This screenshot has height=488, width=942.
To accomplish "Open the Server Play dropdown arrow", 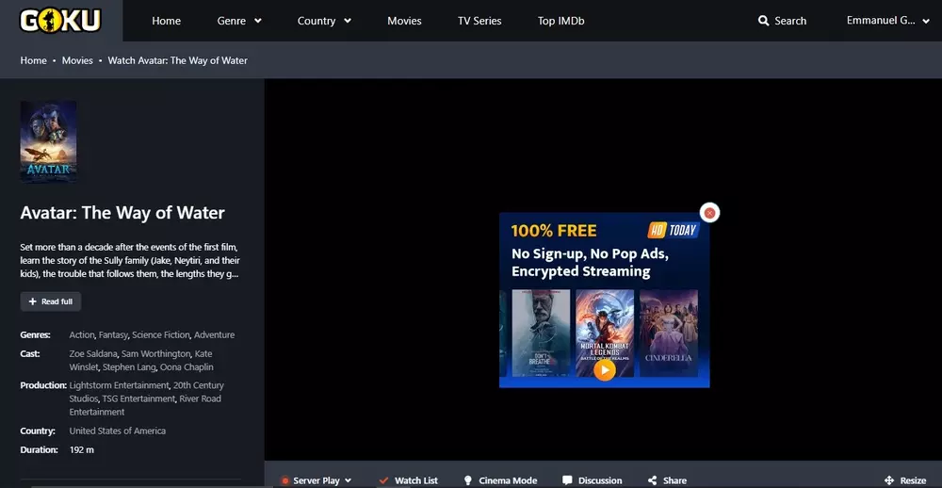I will click(x=348, y=480).
